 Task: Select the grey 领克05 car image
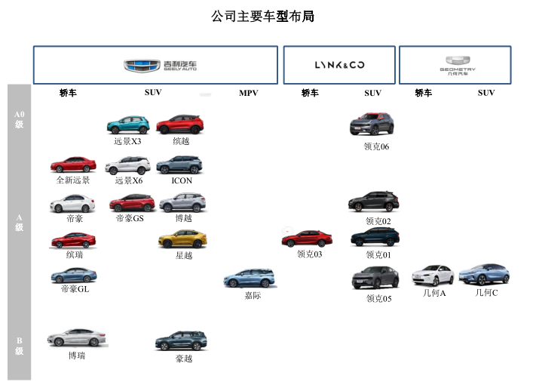click(x=375, y=279)
